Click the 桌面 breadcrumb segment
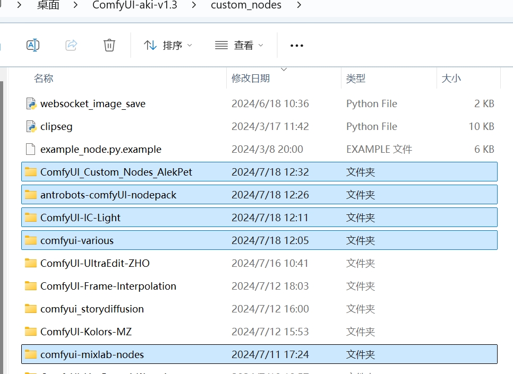 click(48, 5)
